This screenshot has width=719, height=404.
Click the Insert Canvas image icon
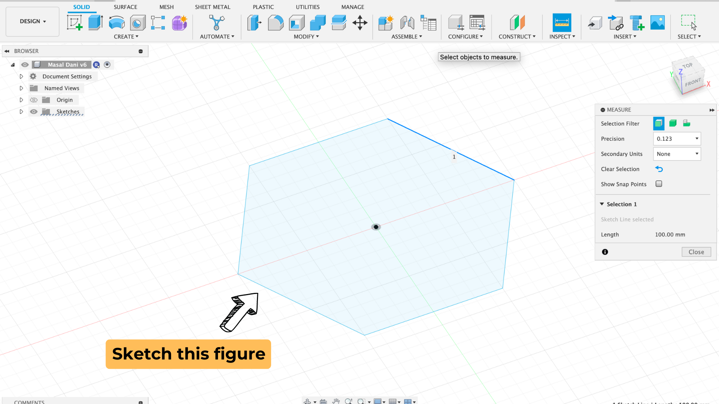(x=658, y=23)
